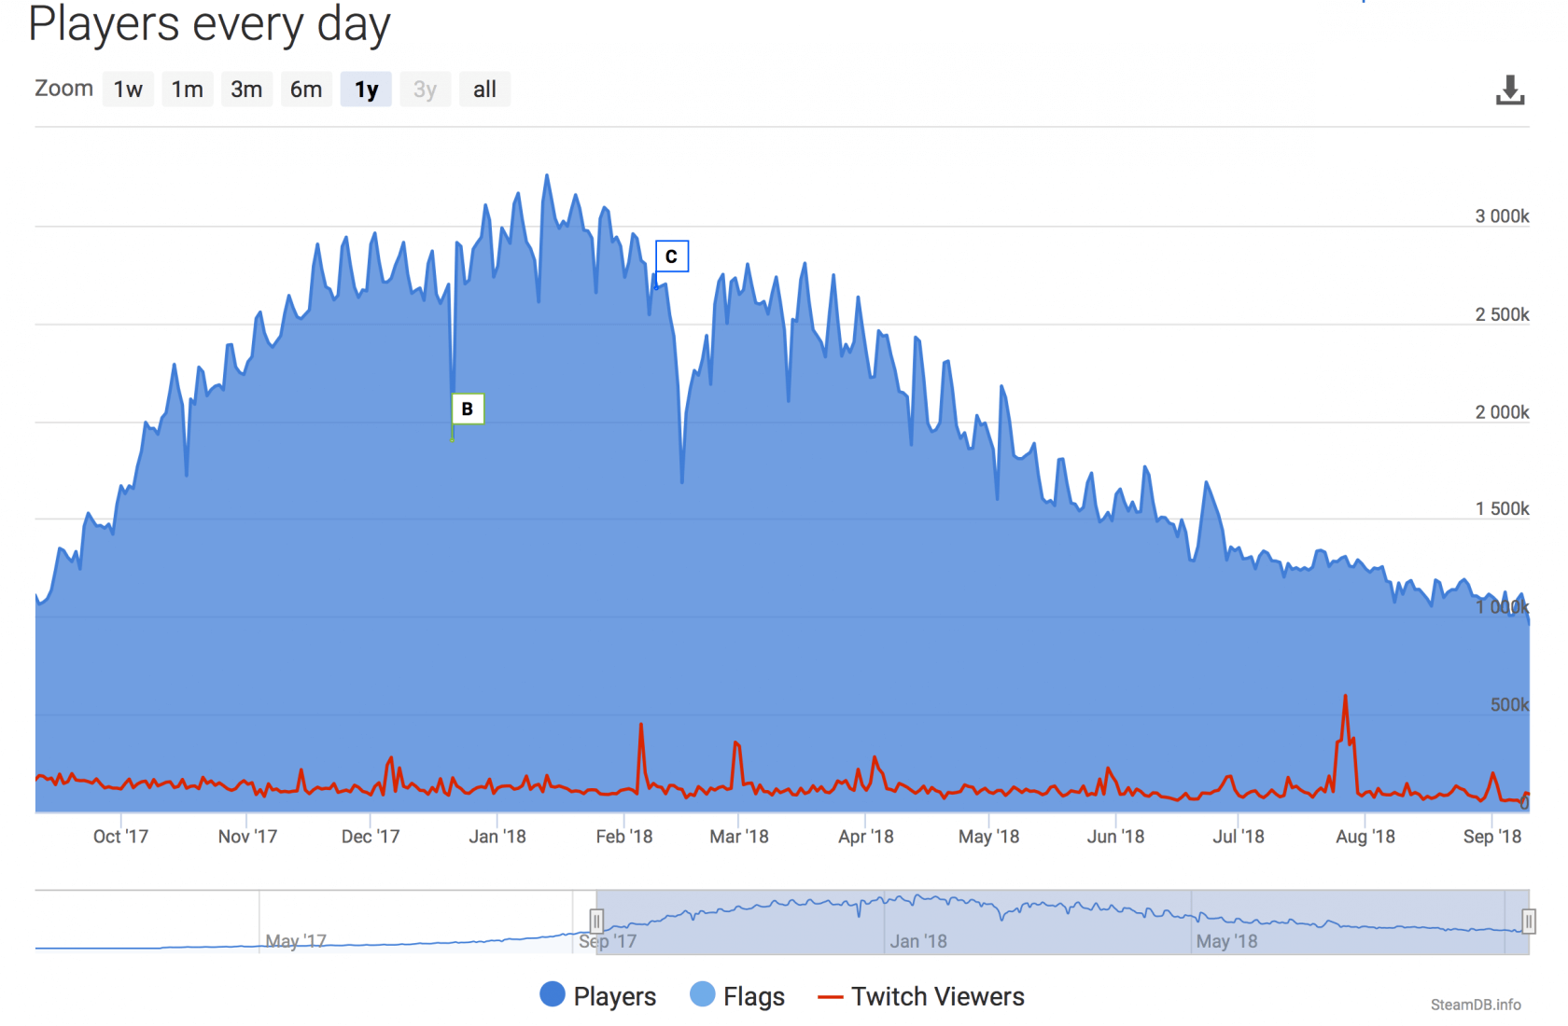Click the Mar '18 x-axis label
This screenshot has height=1026, width=1568.
[x=739, y=837]
